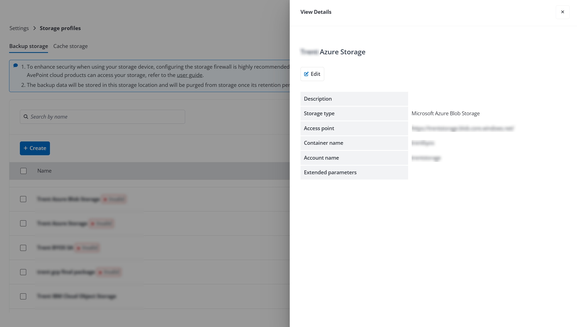
Task: Click the plus icon inside the Create button
Action: [x=26, y=148]
